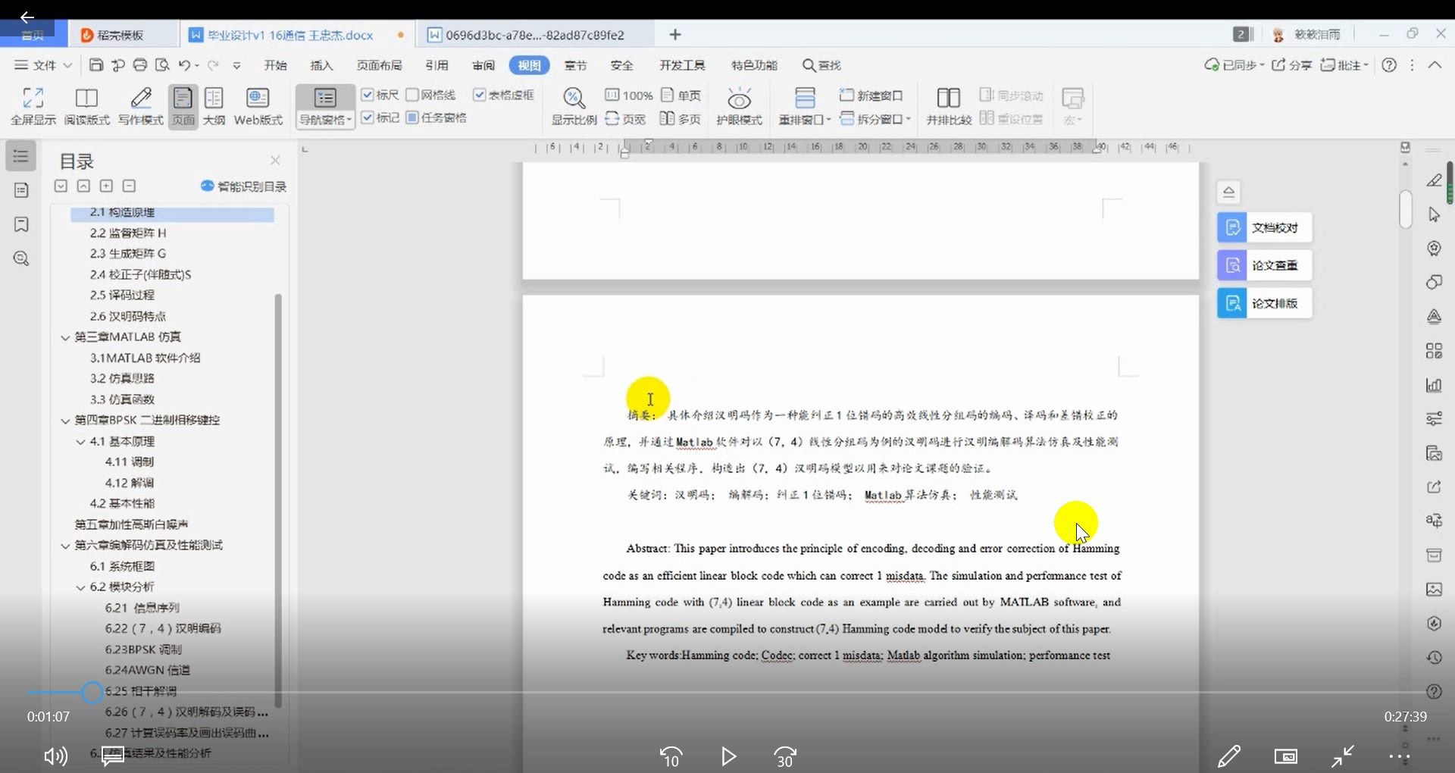Open a new window

click(x=871, y=95)
